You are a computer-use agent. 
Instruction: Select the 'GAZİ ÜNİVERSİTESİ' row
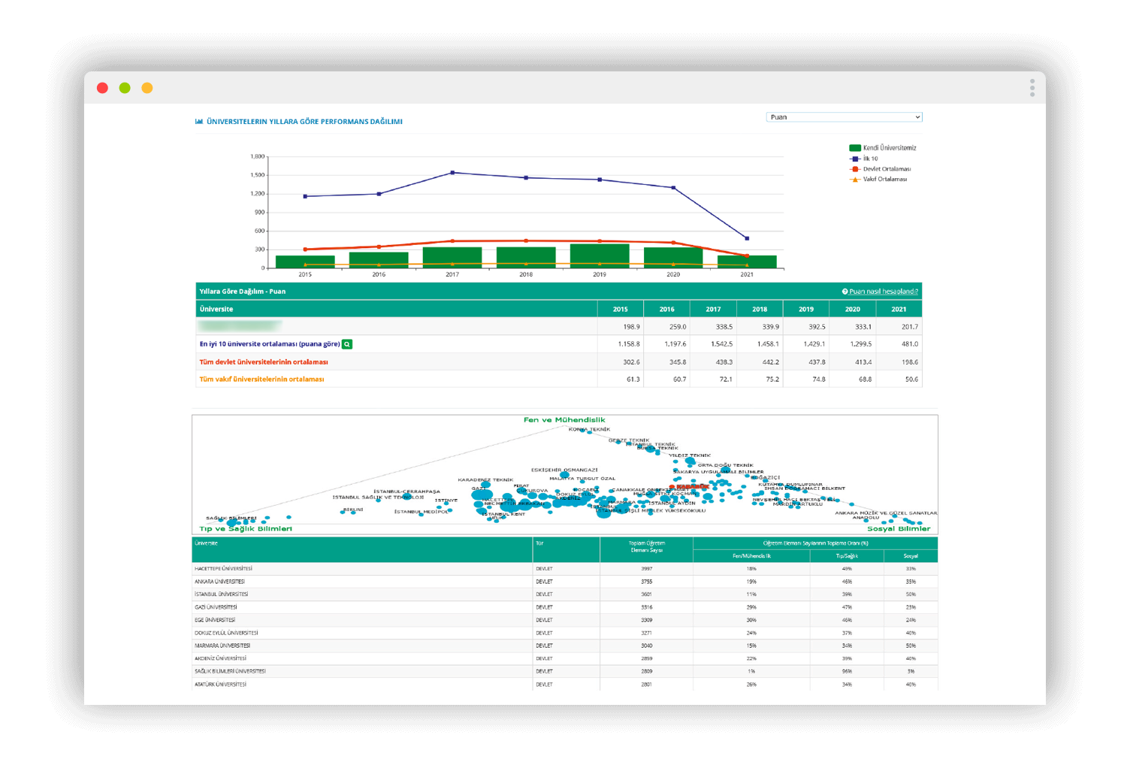click(565, 607)
